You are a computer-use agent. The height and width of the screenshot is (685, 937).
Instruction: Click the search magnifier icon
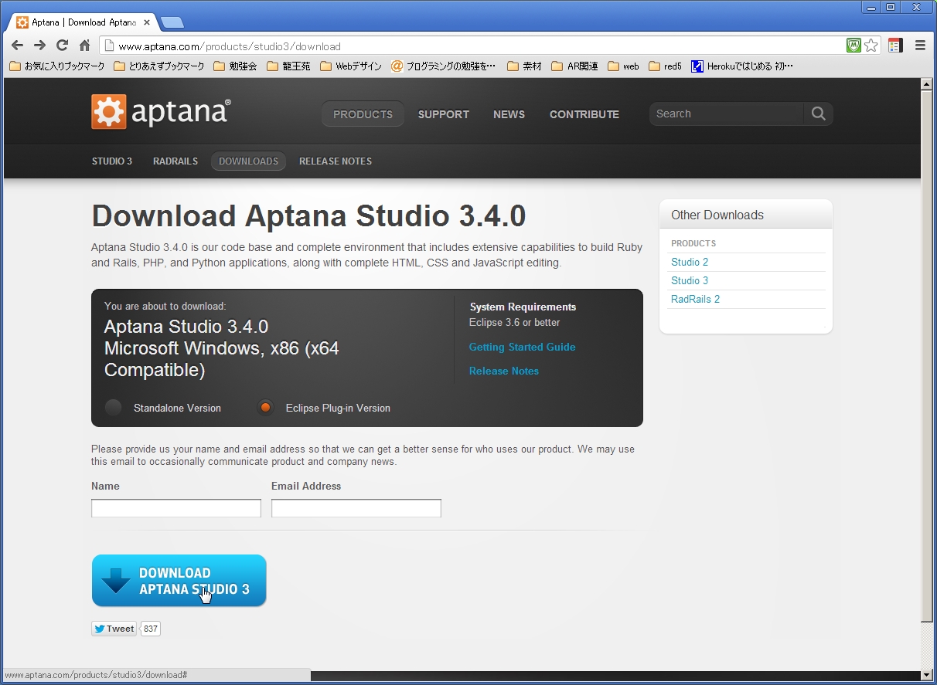pyautogui.click(x=818, y=114)
